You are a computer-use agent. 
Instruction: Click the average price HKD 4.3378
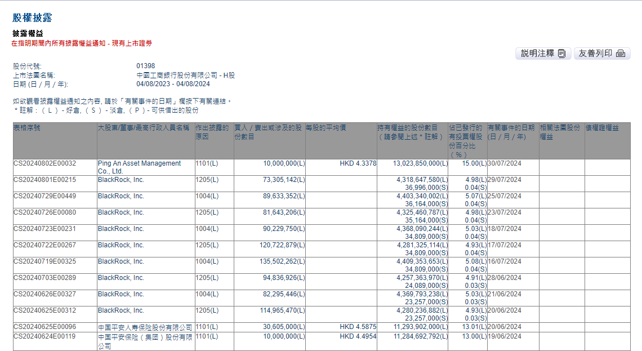click(358, 163)
